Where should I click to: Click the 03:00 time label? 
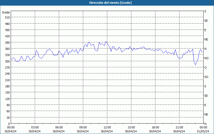click(x=35, y=128)
